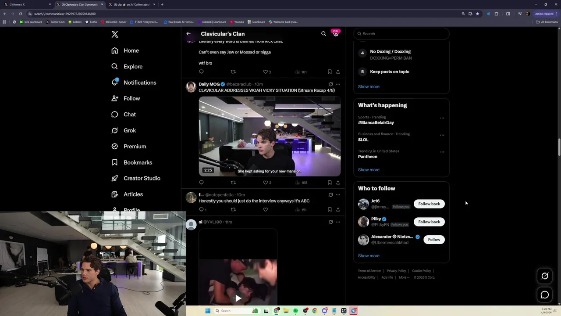Play the Daily MOG video thumbnail

[270, 136]
